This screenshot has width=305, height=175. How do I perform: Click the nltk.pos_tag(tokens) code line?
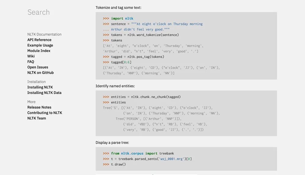tap(134, 57)
